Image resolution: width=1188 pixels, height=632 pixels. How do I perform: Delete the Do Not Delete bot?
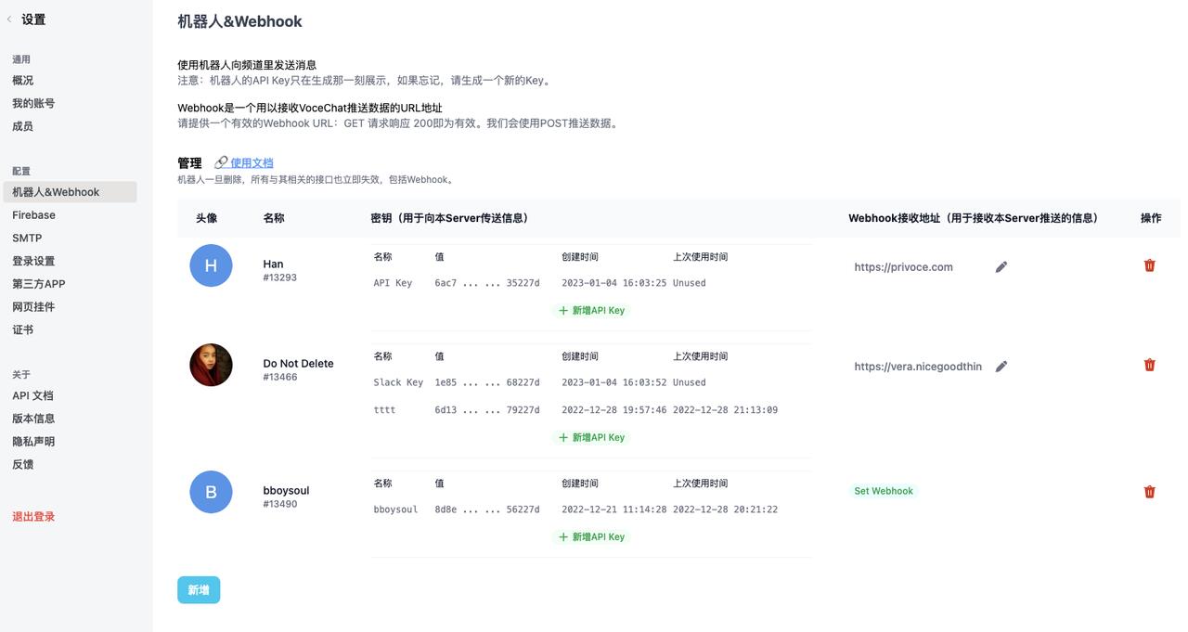point(1149,365)
